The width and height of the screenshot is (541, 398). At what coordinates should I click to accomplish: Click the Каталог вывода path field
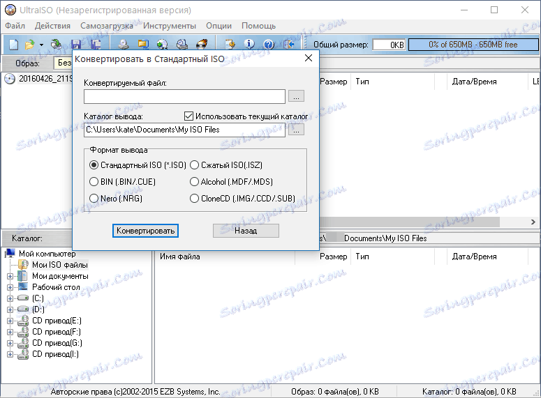[x=184, y=130]
